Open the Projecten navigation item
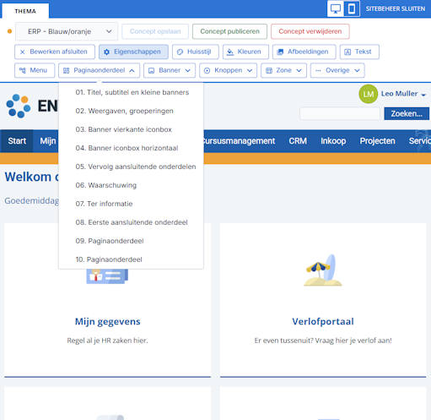Viewport: 431px width, 420px height. point(377,141)
